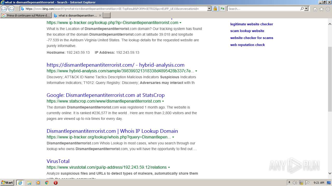Click related search legitimate website checker
The height and width of the screenshot is (186, 332).
tap(252, 24)
